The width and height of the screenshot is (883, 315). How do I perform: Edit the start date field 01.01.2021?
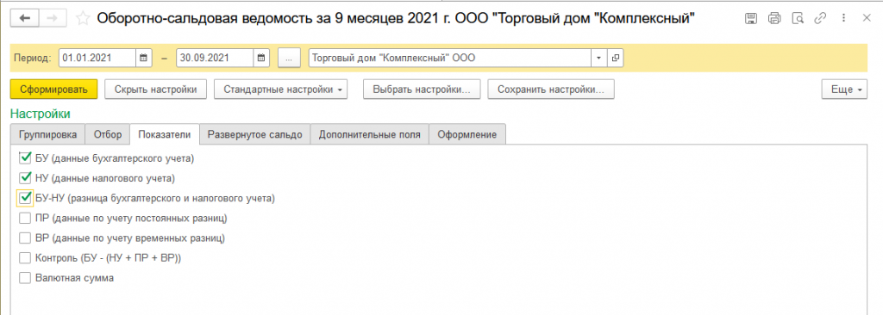click(97, 58)
